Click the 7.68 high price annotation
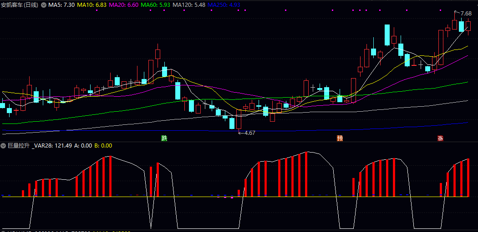 click(x=466, y=14)
